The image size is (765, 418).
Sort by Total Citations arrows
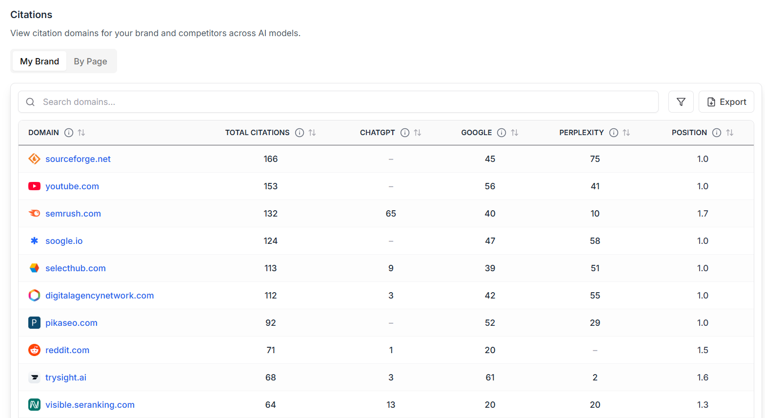pyautogui.click(x=312, y=133)
